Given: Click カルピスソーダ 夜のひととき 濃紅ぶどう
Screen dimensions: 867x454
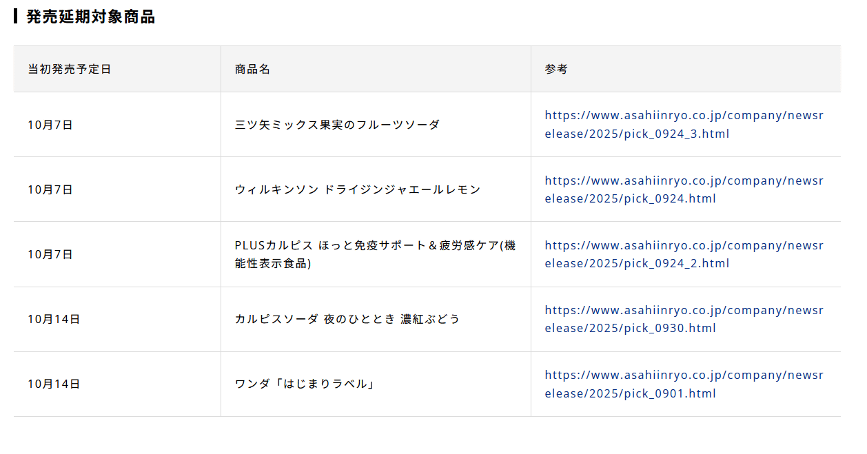Looking at the screenshot, I should pos(347,319).
